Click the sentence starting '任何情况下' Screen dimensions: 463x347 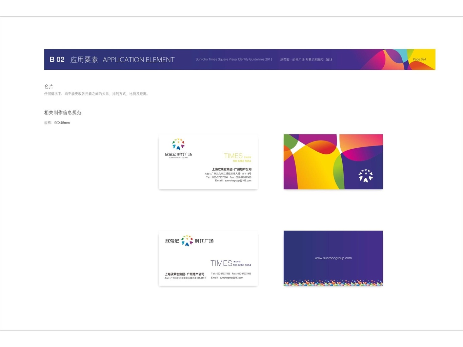tap(97, 94)
